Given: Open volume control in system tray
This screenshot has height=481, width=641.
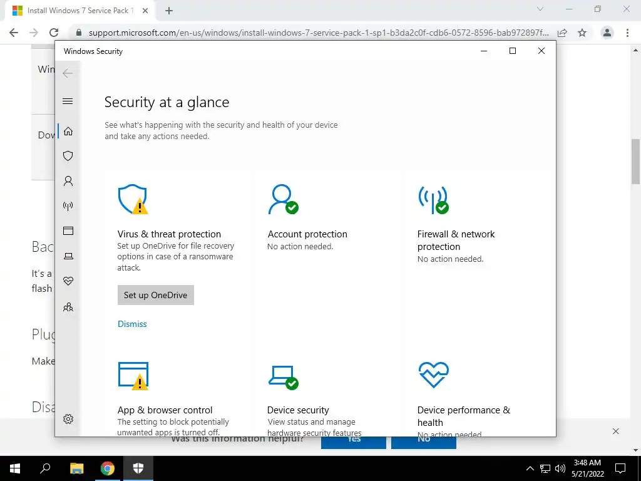Looking at the screenshot, I should (560, 468).
